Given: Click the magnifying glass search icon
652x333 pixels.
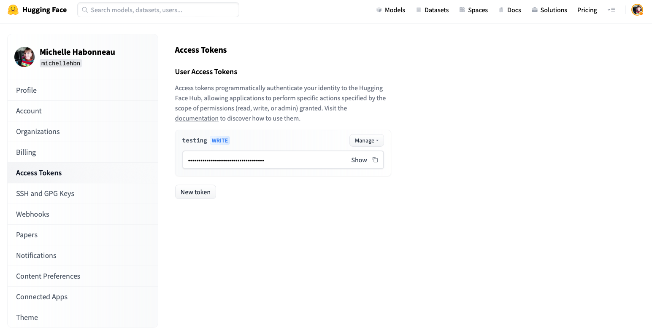Looking at the screenshot, I should [84, 9].
